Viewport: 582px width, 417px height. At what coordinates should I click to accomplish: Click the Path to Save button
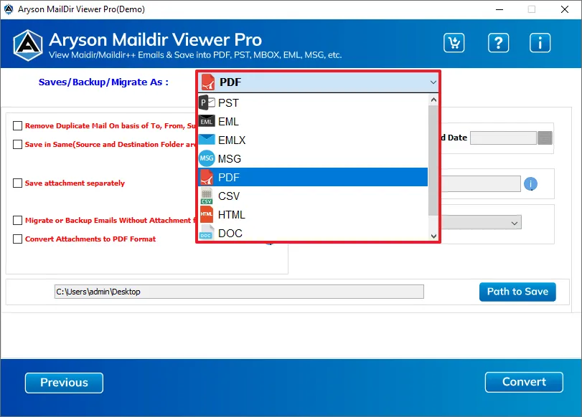pyautogui.click(x=517, y=292)
